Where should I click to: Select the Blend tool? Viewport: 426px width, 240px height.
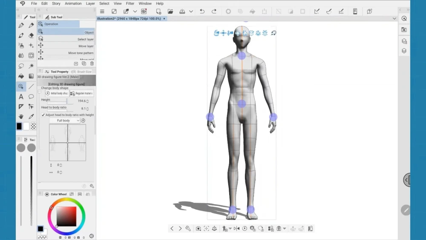21,55
